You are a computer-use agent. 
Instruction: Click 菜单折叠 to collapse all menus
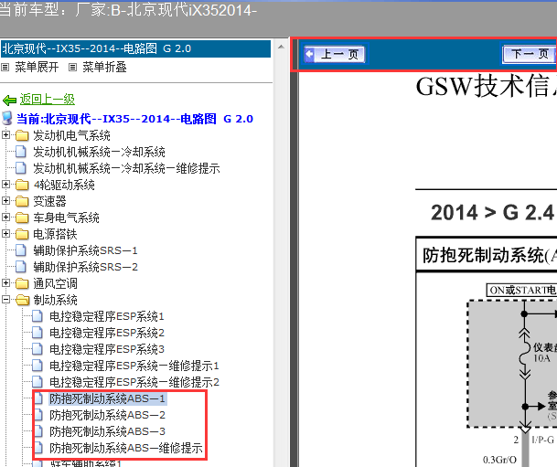[x=104, y=67]
